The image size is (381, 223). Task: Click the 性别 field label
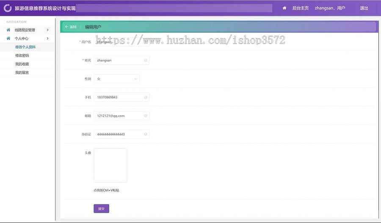pyautogui.click(x=88, y=79)
